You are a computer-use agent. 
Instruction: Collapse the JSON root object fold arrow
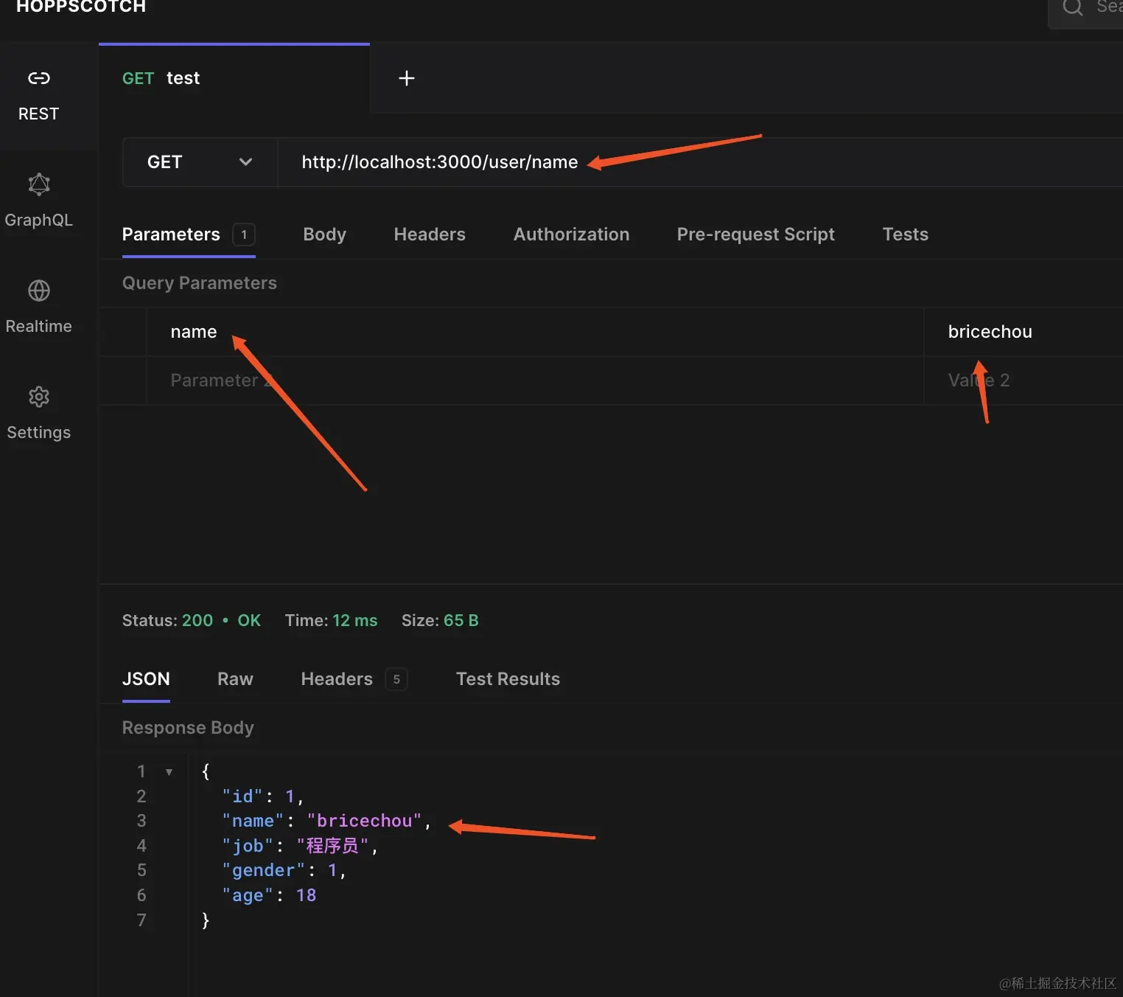point(169,772)
